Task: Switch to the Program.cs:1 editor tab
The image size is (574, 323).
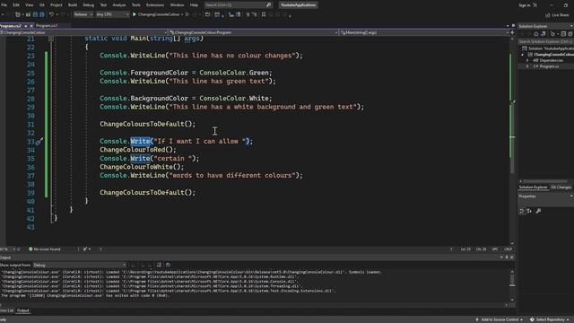Action: pyautogui.click(x=47, y=26)
